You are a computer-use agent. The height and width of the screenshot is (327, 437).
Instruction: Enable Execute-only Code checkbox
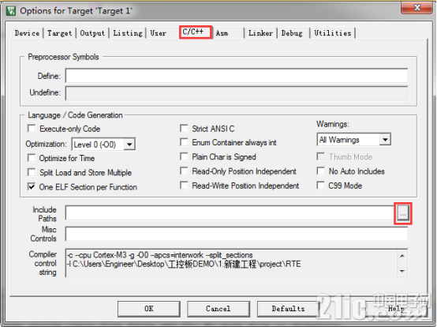[32, 129]
